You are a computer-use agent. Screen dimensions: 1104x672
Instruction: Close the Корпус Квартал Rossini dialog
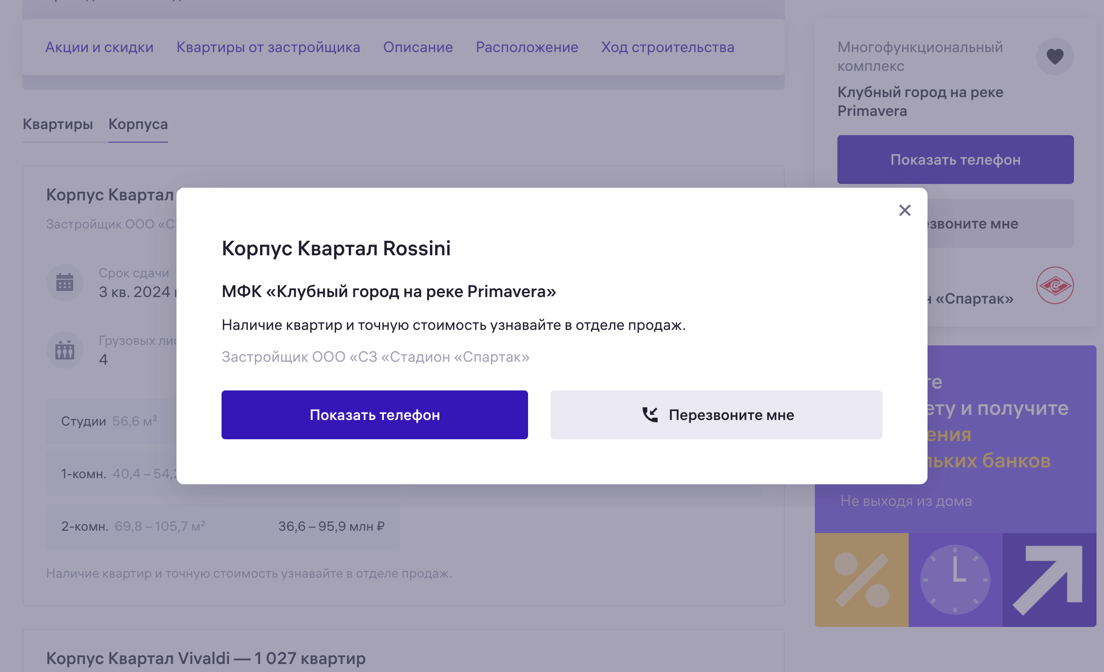[x=905, y=210]
